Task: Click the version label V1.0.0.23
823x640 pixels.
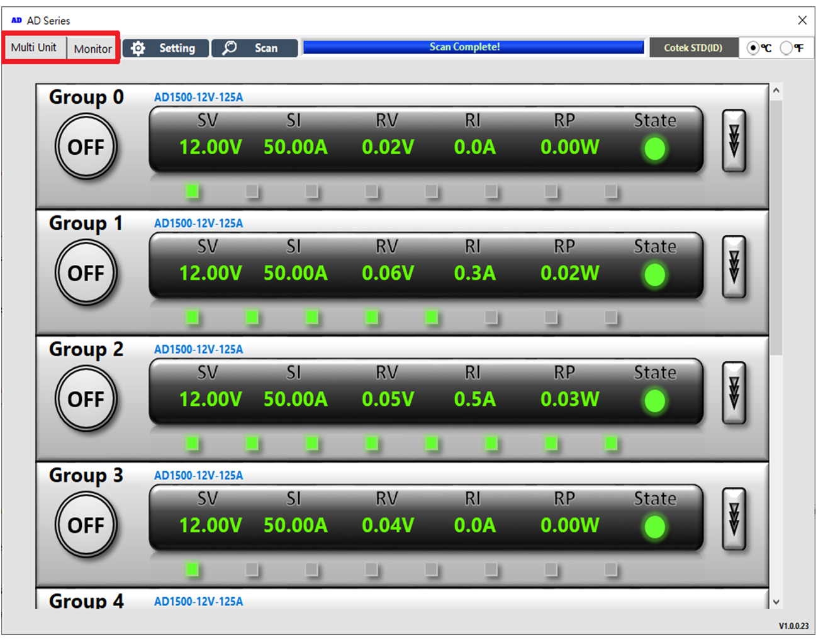Action: click(x=793, y=626)
